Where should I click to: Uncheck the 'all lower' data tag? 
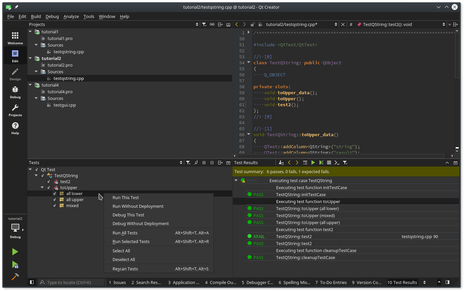(55, 194)
